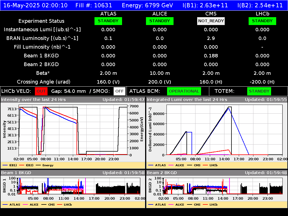Click the timestamp 16-May-2025 02:00:10
Screen dimensions: 288x216
[35, 5]
